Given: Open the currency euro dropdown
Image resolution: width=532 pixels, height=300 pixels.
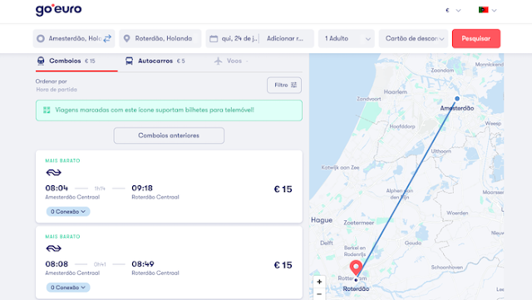Looking at the screenshot, I should [453, 10].
